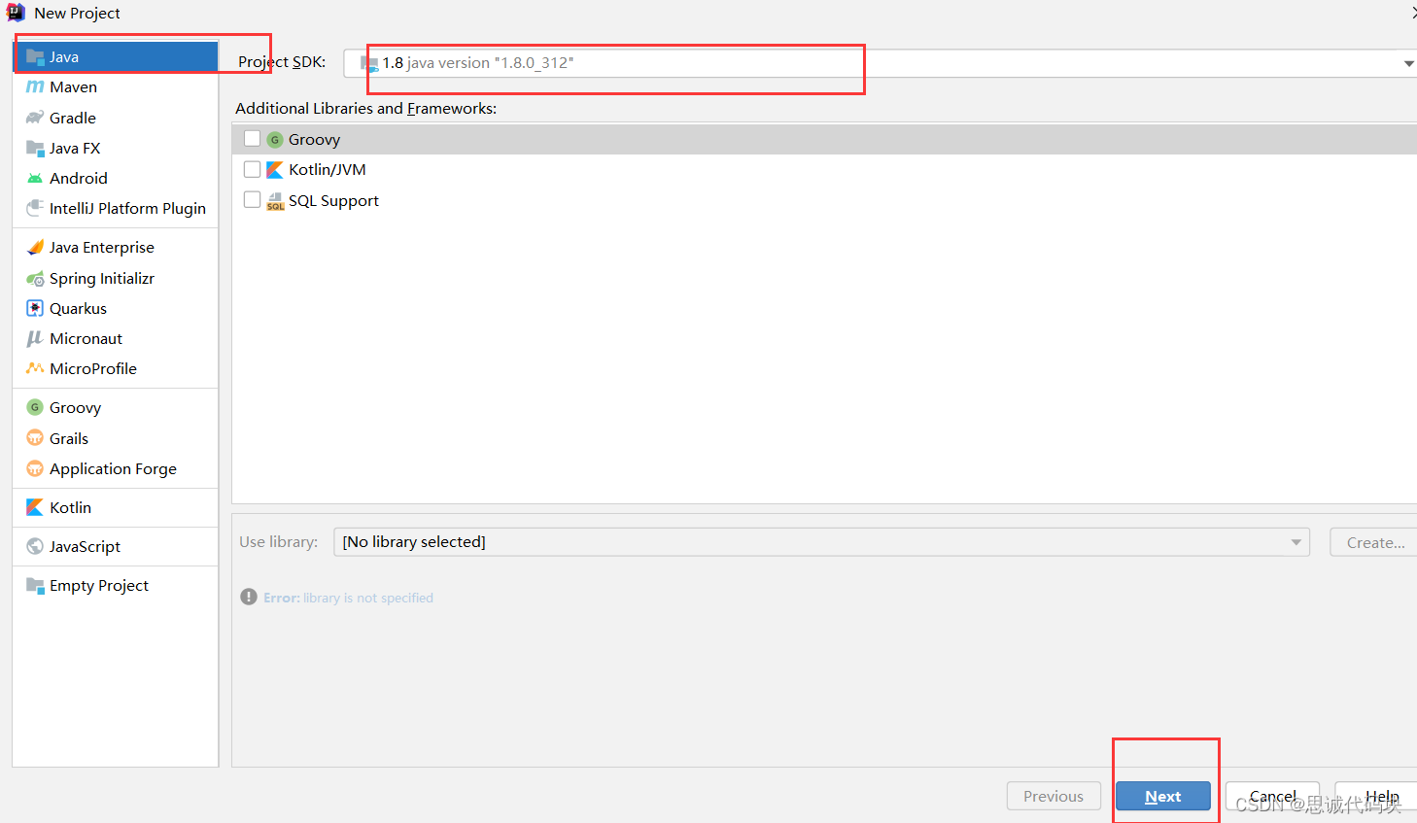Viewport: 1417px width, 823px height.
Task: Click the Groovy icon in the sidebar
Action: click(x=35, y=408)
